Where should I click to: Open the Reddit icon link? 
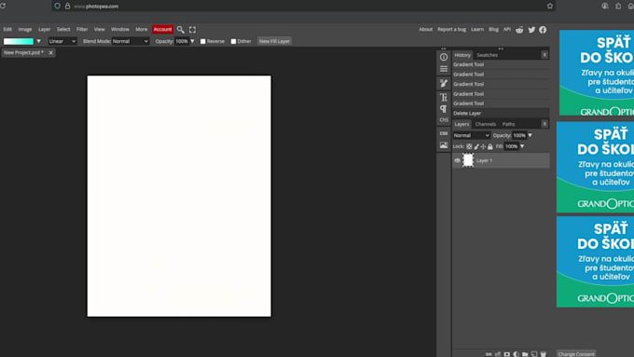(x=519, y=30)
